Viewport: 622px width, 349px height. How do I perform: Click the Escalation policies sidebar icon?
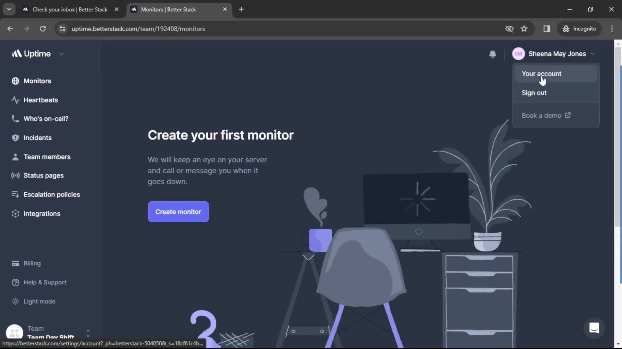[15, 194]
